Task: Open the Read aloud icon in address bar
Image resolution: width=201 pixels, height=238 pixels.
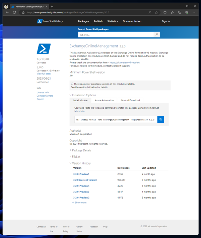Action: [x=150, y=12]
